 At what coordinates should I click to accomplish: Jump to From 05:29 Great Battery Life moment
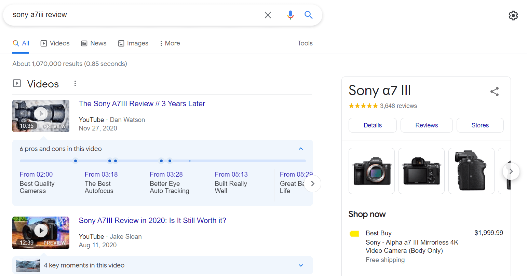tap(292, 182)
